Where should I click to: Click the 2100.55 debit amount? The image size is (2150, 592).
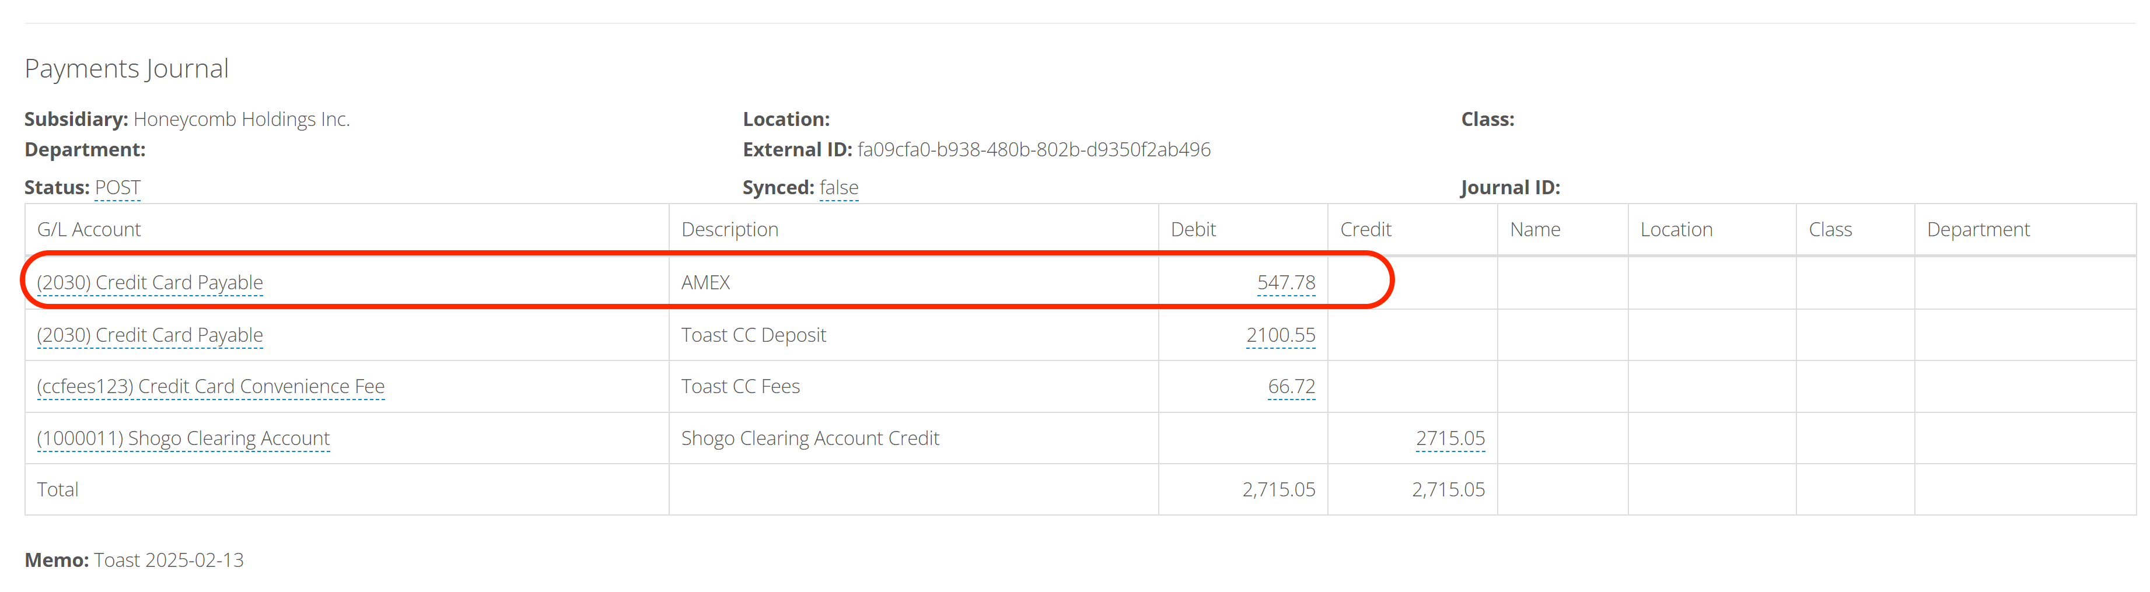tap(1280, 335)
